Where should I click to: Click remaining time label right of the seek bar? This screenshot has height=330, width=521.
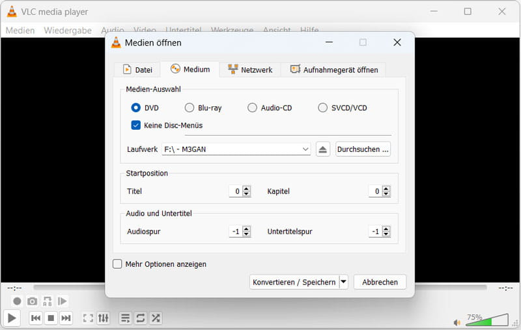[505, 288]
